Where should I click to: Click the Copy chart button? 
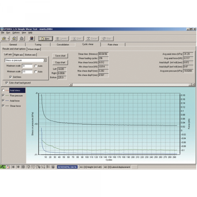click(60, 62)
